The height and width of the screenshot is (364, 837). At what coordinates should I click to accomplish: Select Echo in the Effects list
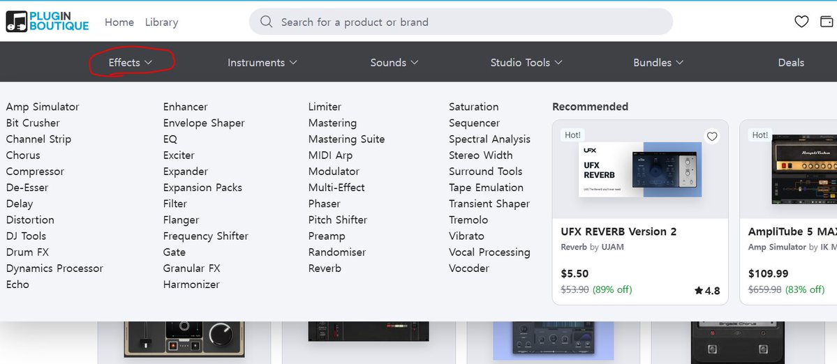(x=17, y=284)
